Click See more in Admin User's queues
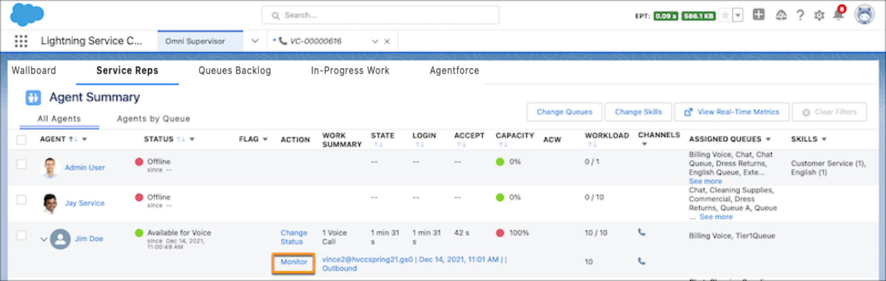This screenshot has height=281, width=886. 705,181
